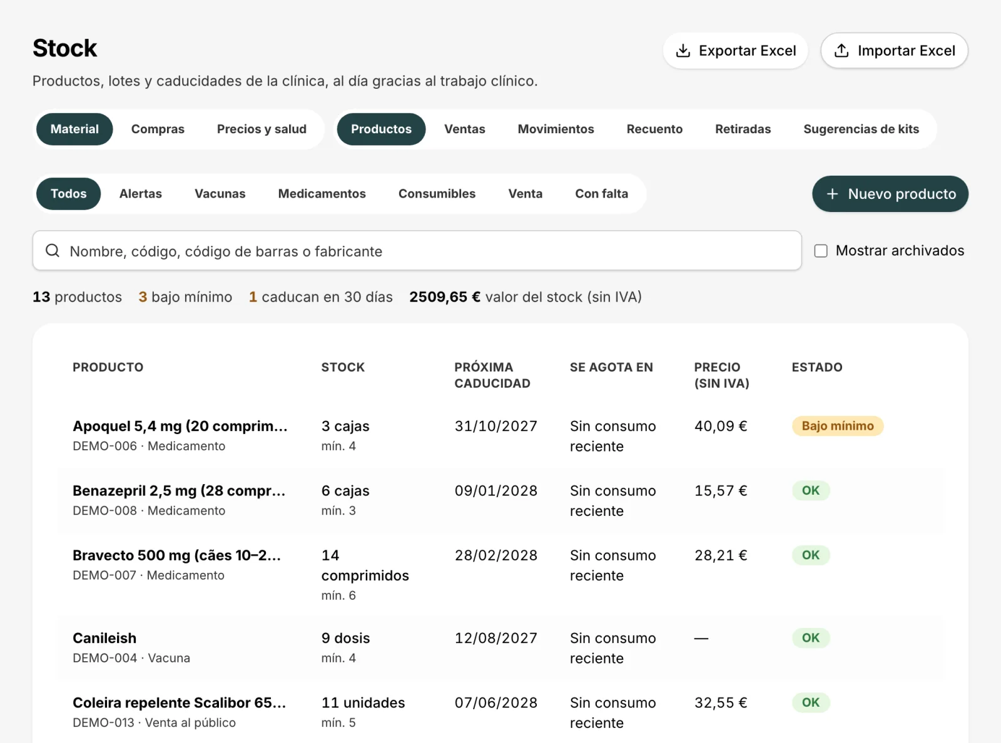Open the Retiradas tab
Image resolution: width=1001 pixels, height=743 pixels.
(743, 129)
